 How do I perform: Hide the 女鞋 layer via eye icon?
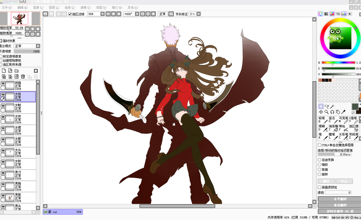pos(3,106)
